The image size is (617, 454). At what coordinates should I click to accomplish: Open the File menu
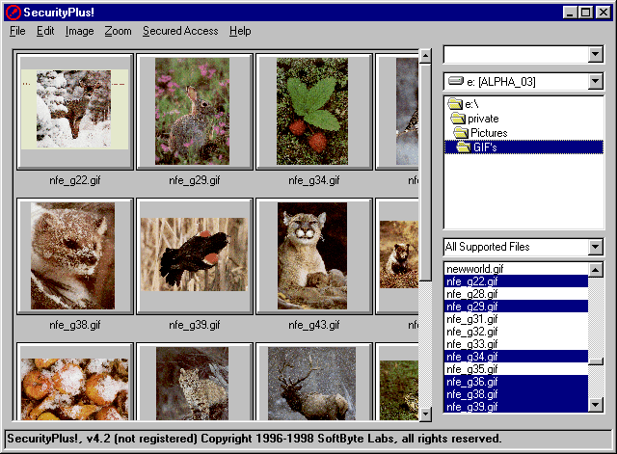(17, 31)
